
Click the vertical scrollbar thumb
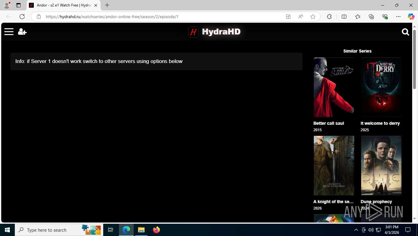tap(414, 59)
